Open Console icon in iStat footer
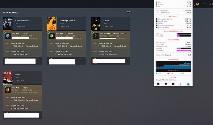This screenshot has height=125, width=213. click(x=166, y=84)
